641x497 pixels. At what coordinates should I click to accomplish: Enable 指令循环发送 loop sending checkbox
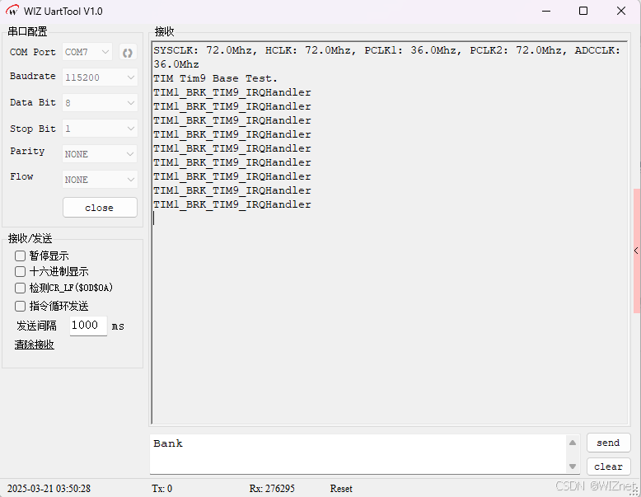[x=20, y=306]
